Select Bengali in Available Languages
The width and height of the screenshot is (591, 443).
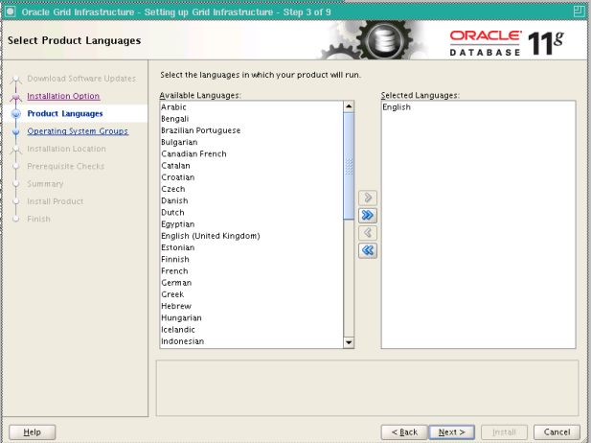(x=251, y=119)
